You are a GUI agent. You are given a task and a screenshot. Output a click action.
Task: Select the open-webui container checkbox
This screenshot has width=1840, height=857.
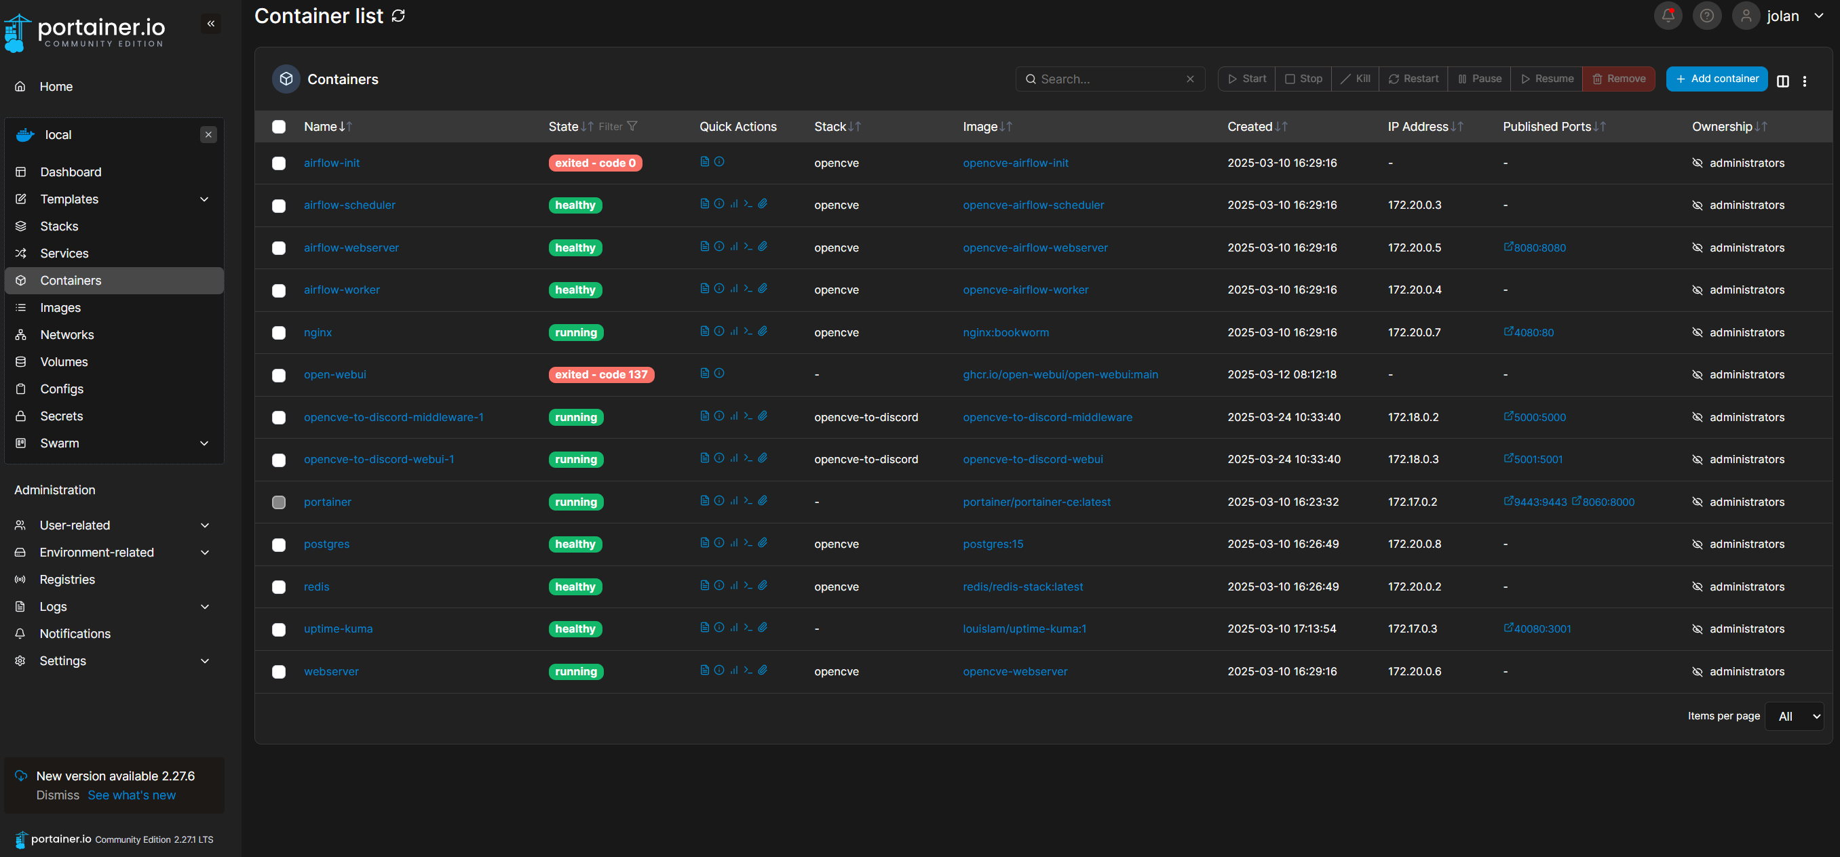279,376
